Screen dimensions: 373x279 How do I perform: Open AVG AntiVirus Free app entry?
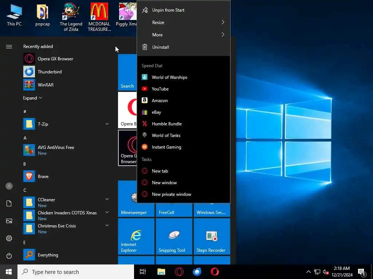(x=66, y=150)
